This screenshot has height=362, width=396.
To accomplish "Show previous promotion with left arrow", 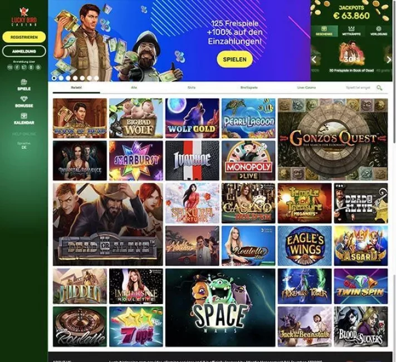I will click(x=314, y=59).
